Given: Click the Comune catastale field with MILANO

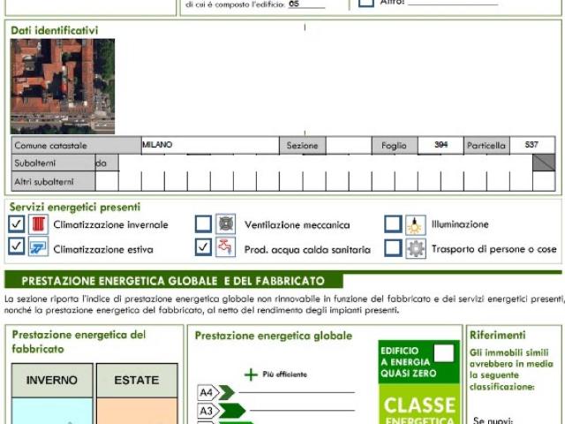Looking at the screenshot, I should (x=210, y=145).
